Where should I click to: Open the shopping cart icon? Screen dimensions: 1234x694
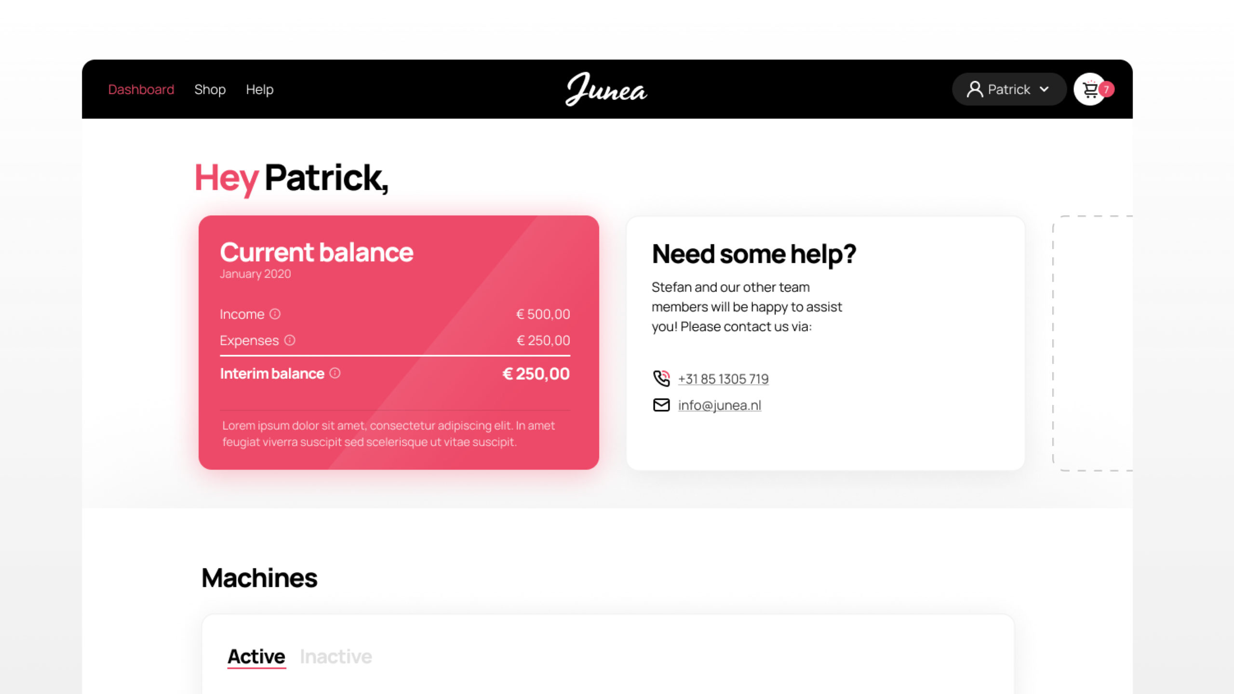pos(1090,90)
